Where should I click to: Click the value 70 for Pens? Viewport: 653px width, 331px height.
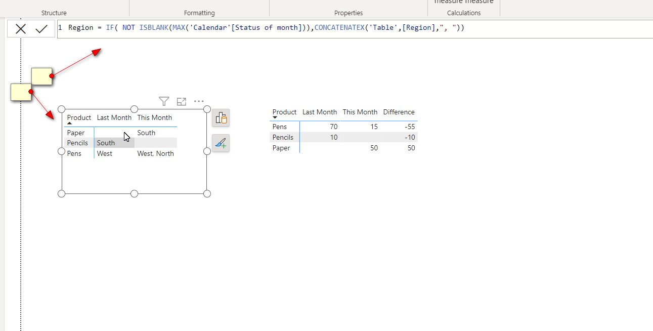click(x=333, y=127)
